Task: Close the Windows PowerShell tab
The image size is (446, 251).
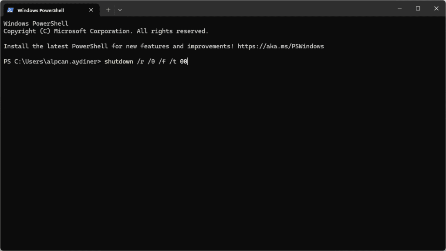Action: coord(91,10)
